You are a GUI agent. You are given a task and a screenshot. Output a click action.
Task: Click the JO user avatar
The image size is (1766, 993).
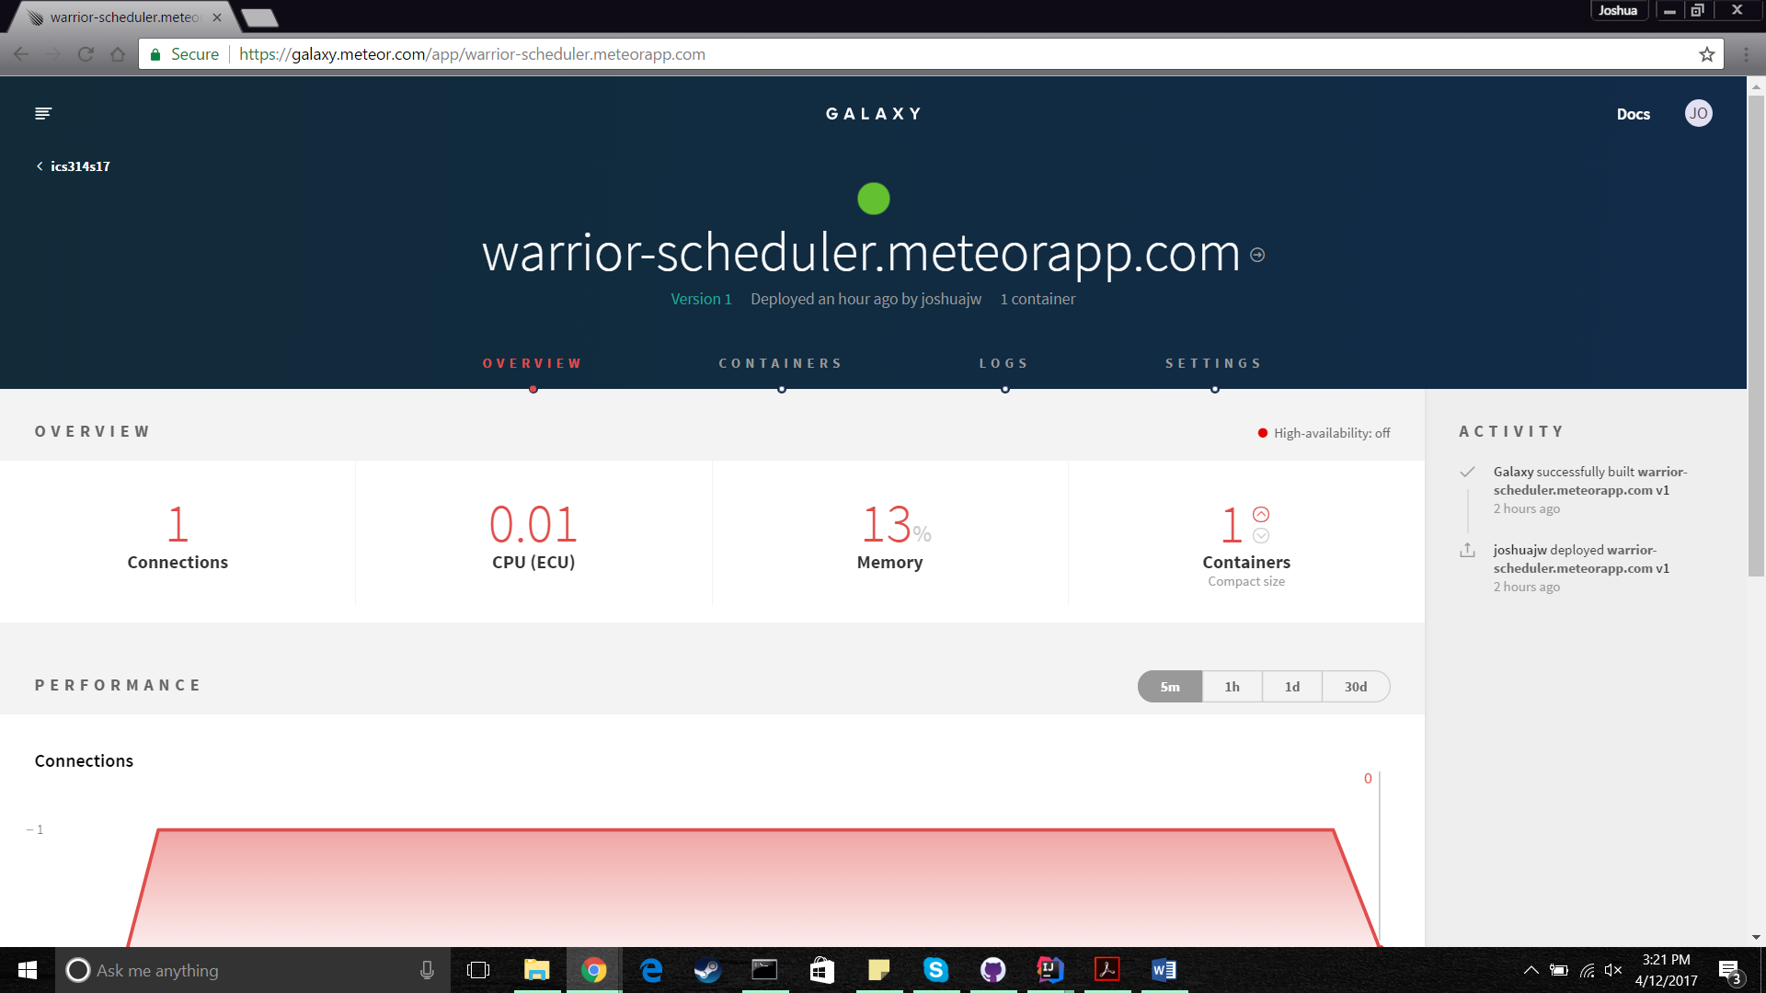point(1698,113)
